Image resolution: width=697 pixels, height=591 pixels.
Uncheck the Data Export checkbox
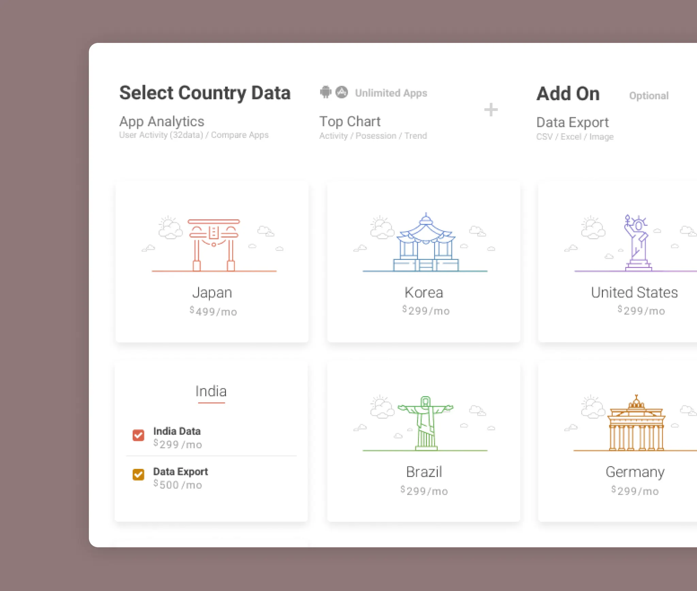click(138, 474)
